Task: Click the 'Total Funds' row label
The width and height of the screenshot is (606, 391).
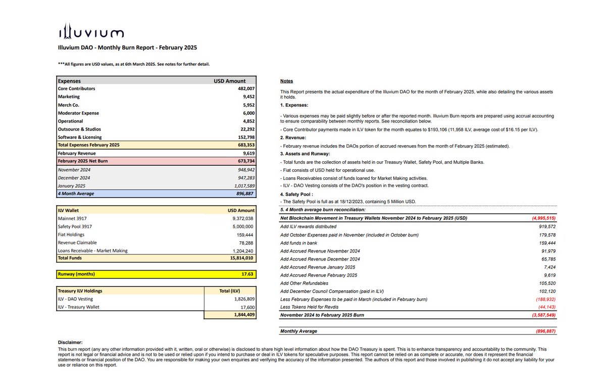Action: tap(71, 258)
